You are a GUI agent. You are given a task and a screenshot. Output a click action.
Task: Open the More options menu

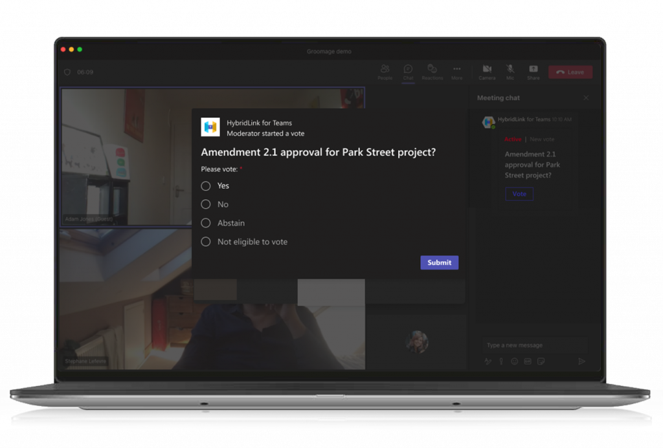pyautogui.click(x=457, y=71)
